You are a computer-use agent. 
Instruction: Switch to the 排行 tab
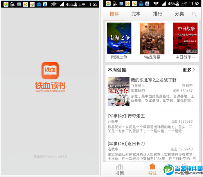pyautogui.click(x=158, y=14)
